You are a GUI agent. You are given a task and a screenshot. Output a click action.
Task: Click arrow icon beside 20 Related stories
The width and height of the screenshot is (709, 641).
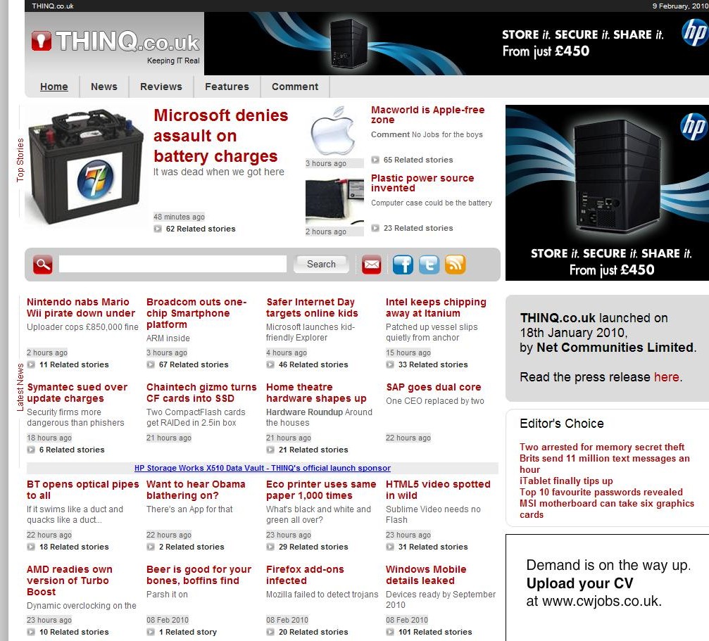pos(270,632)
